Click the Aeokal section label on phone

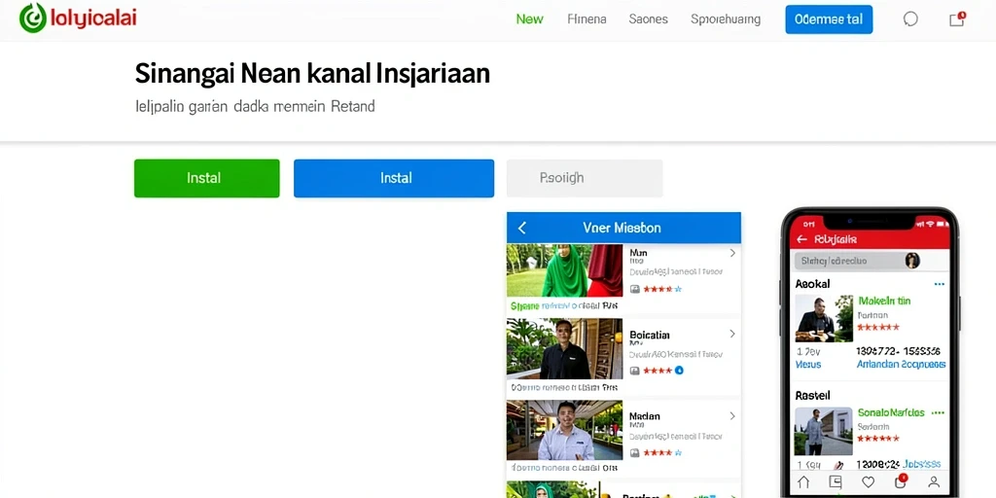tap(812, 284)
